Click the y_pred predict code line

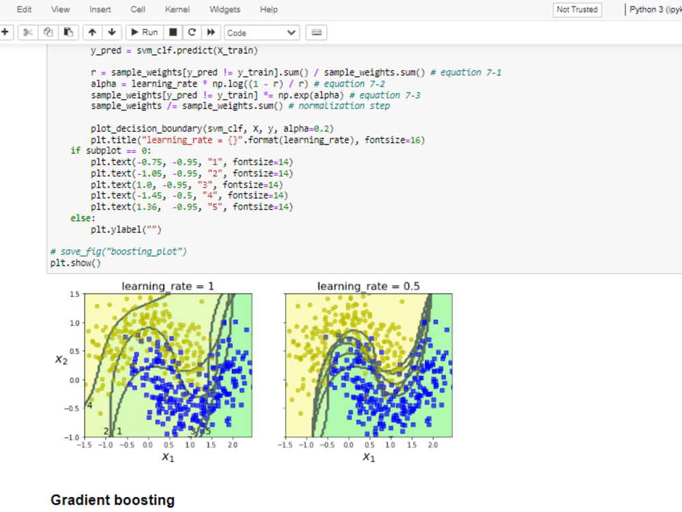point(174,51)
